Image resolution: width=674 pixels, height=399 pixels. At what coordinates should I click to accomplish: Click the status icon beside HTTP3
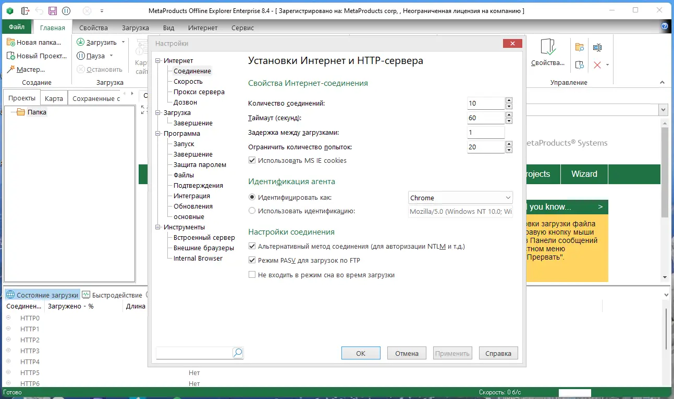[x=8, y=351]
